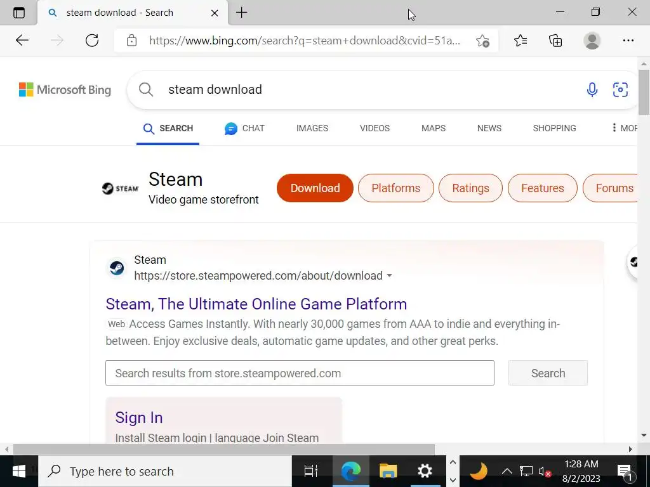
Task: Switch to the CHAT tab
Action: tap(244, 128)
